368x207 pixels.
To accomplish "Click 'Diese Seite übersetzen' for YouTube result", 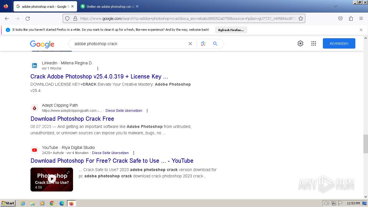I will pyautogui.click(x=110, y=153).
